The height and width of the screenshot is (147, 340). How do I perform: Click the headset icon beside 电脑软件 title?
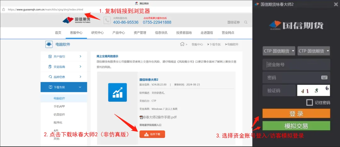coord(49,45)
